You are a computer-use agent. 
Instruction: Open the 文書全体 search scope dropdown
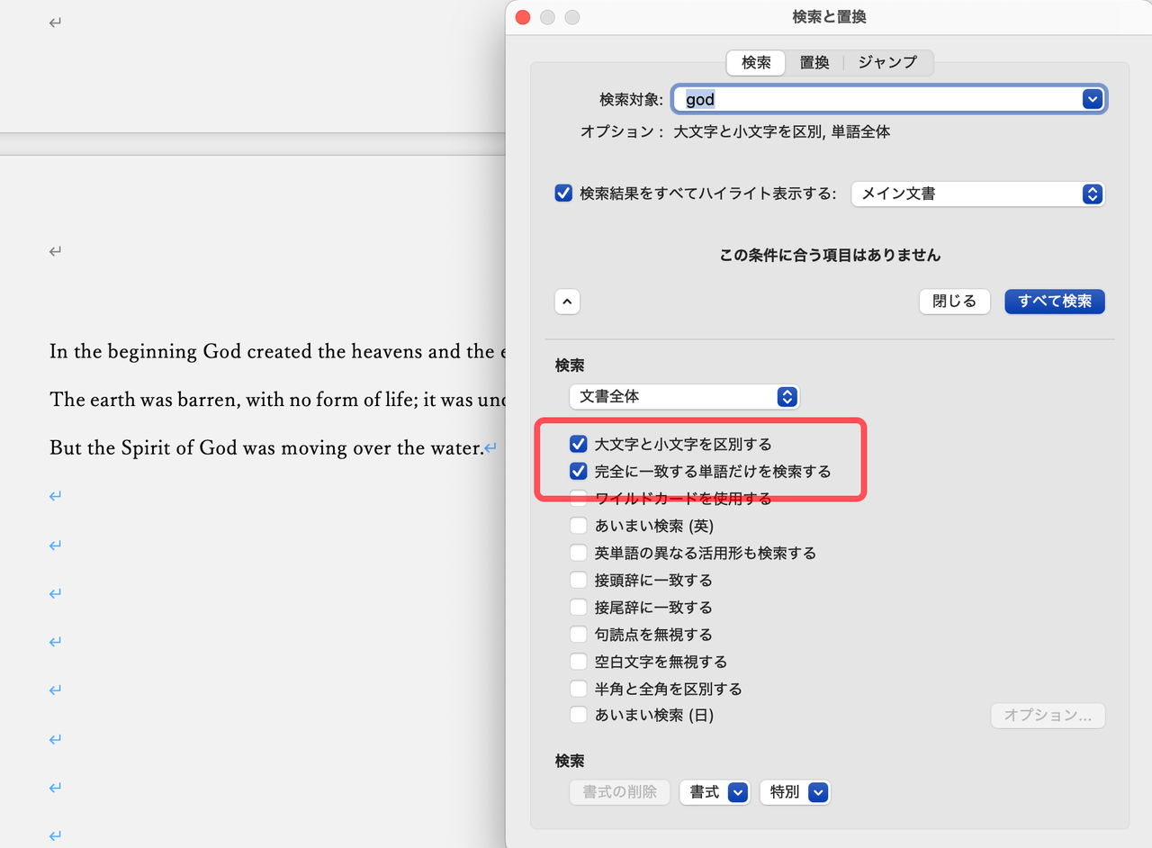(684, 396)
